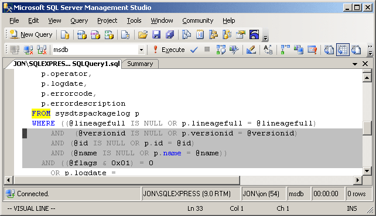Open the Edit menu

[x=33, y=21]
